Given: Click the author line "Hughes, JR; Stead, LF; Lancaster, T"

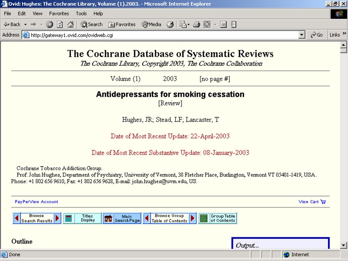Looking at the screenshot, I should tap(170, 120).
